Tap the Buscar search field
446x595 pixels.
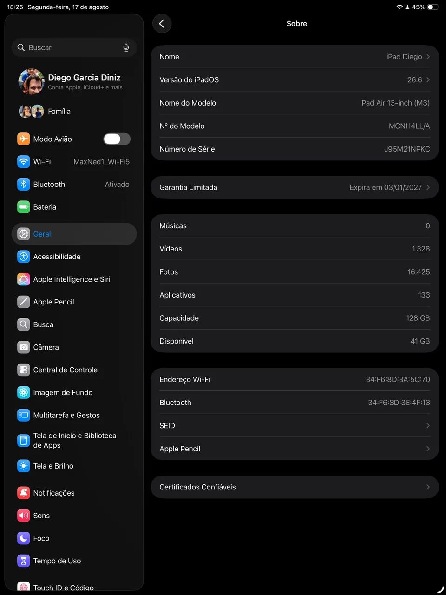(x=74, y=47)
